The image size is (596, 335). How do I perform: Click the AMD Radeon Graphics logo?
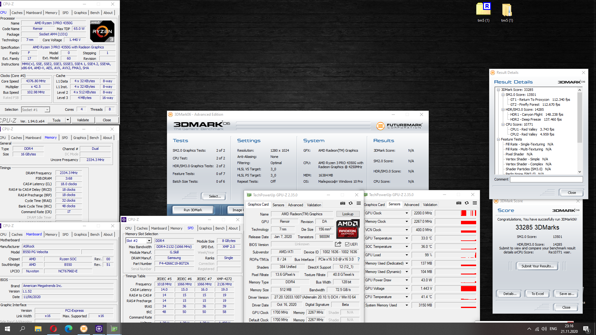pos(347,229)
